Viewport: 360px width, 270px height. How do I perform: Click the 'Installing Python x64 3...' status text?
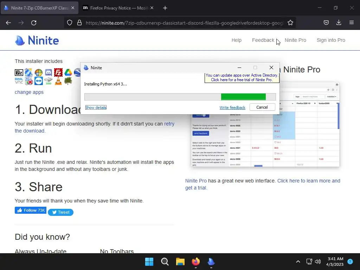(105, 84)
